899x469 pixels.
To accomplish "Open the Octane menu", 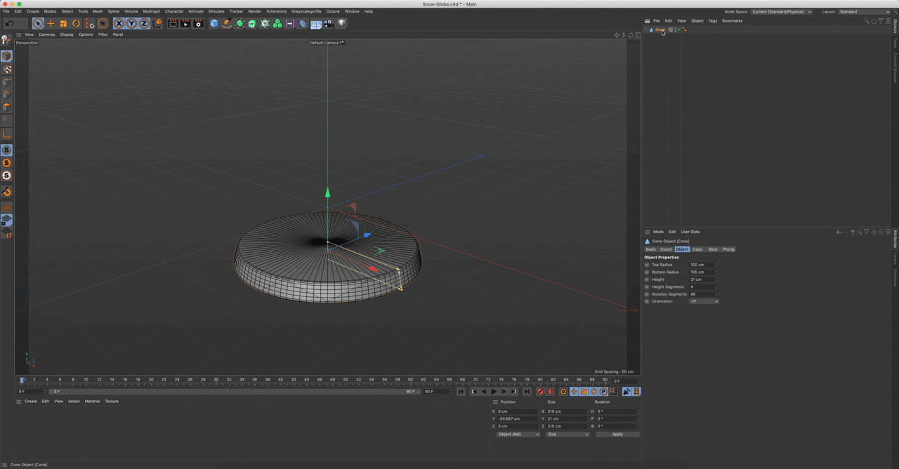I will 333,11.
